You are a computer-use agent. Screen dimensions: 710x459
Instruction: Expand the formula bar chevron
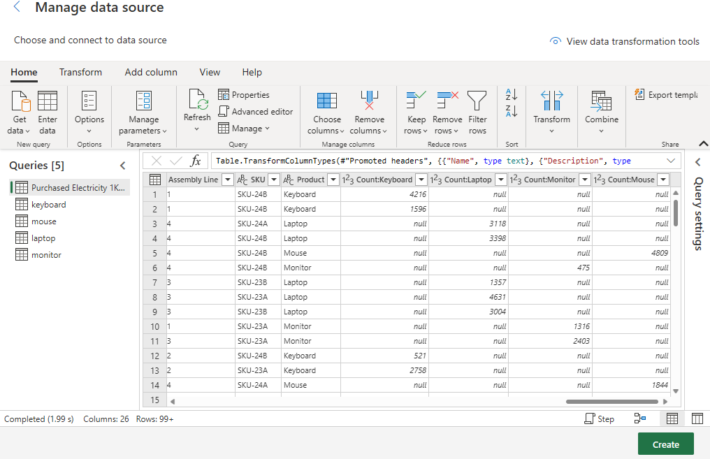(671, 161)
